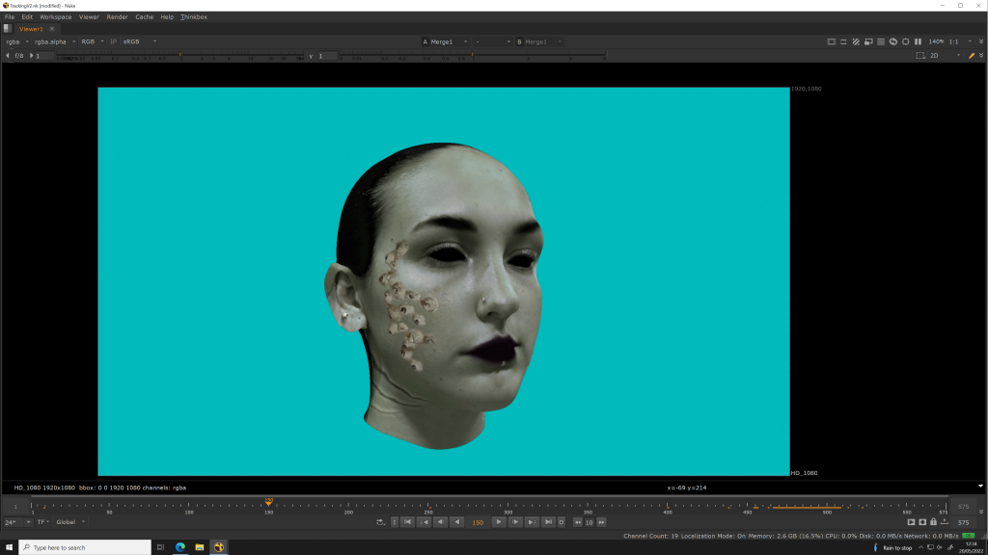The height and width of the screenshot is (555, 988).
Task: Click the crosshair target icon in viewer toolbar
Action: (905, 41)
